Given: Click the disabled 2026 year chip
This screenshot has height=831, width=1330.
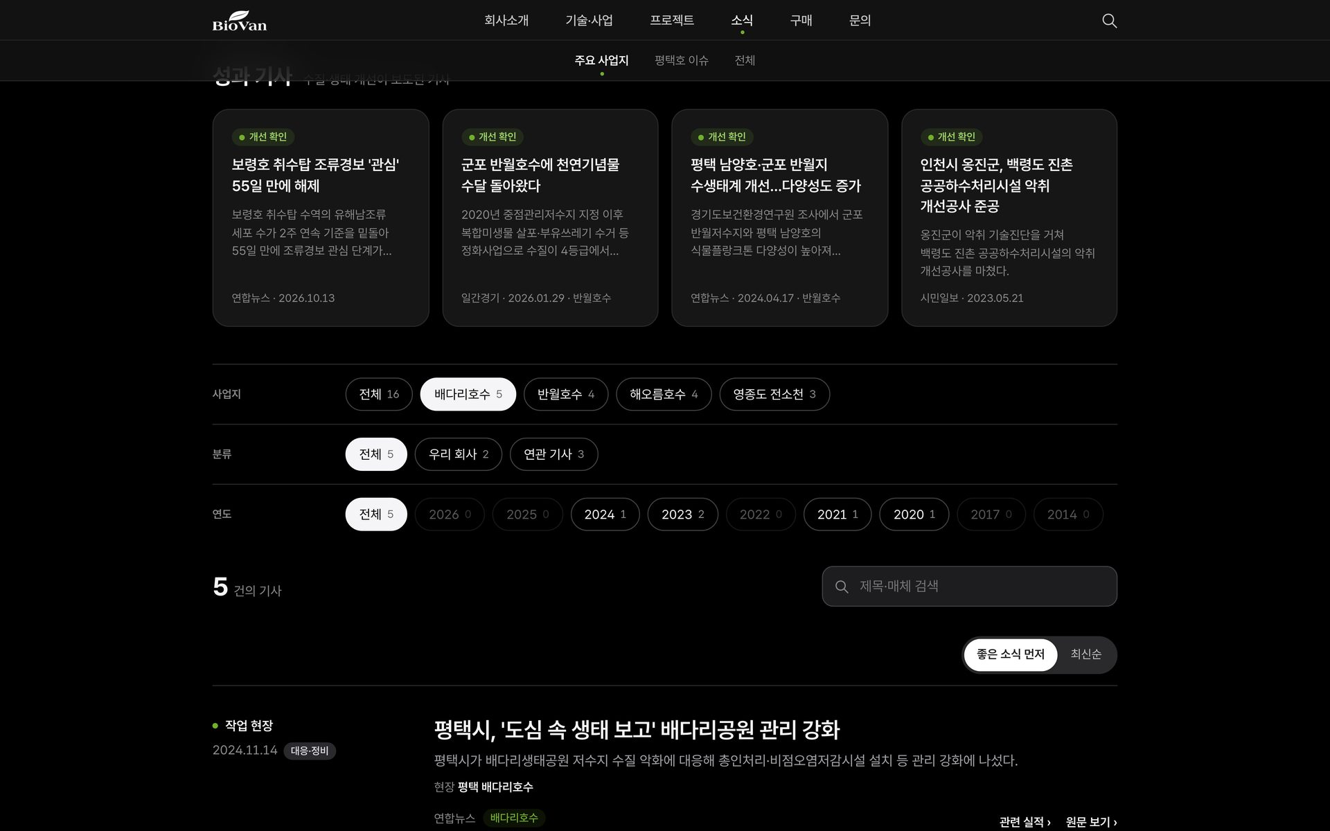Looking at the screenshot, I should [450, 515].
